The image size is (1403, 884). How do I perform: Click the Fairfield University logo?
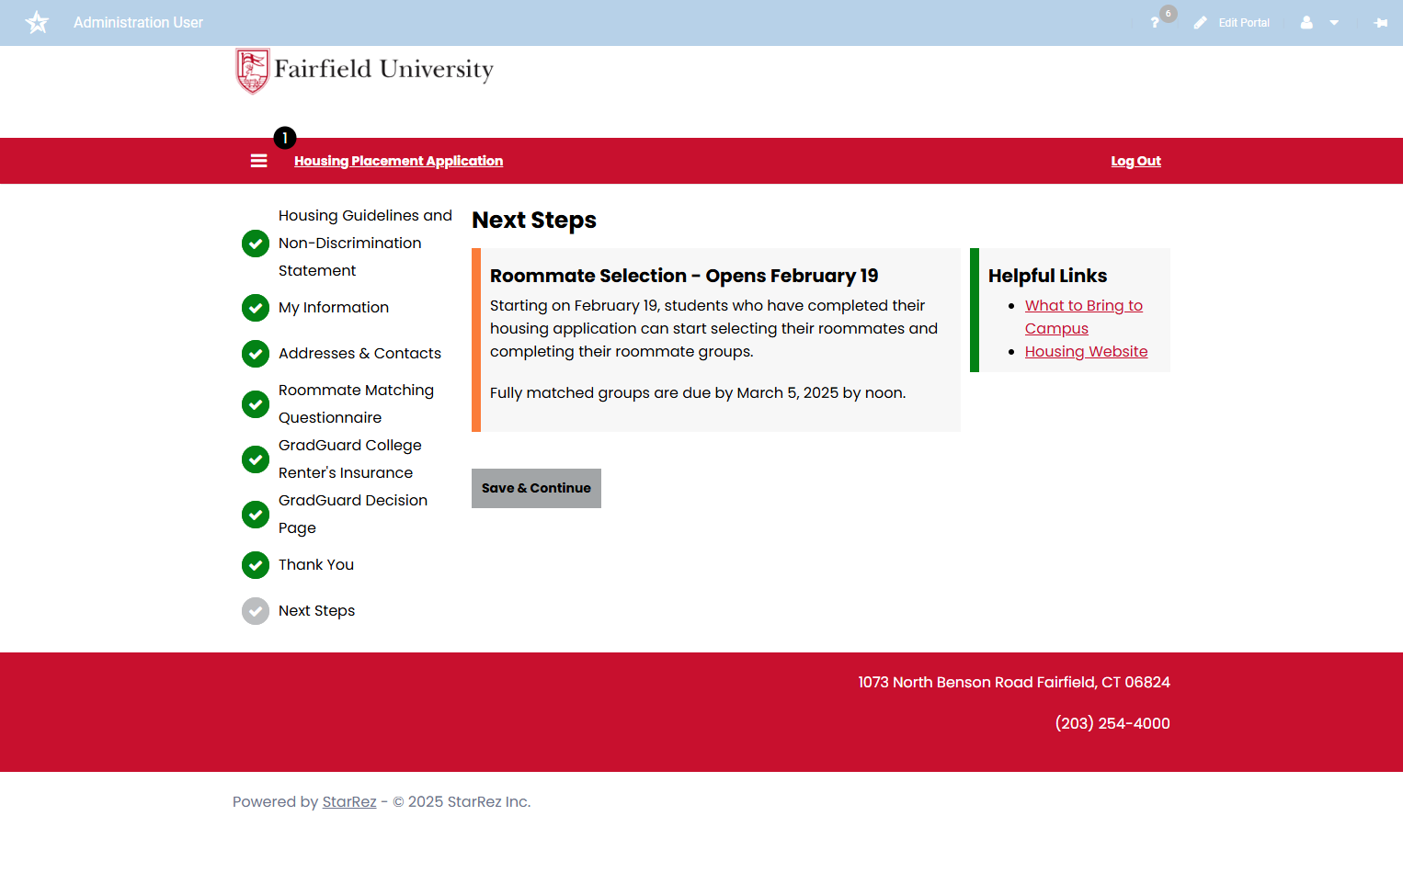(365, 71)
